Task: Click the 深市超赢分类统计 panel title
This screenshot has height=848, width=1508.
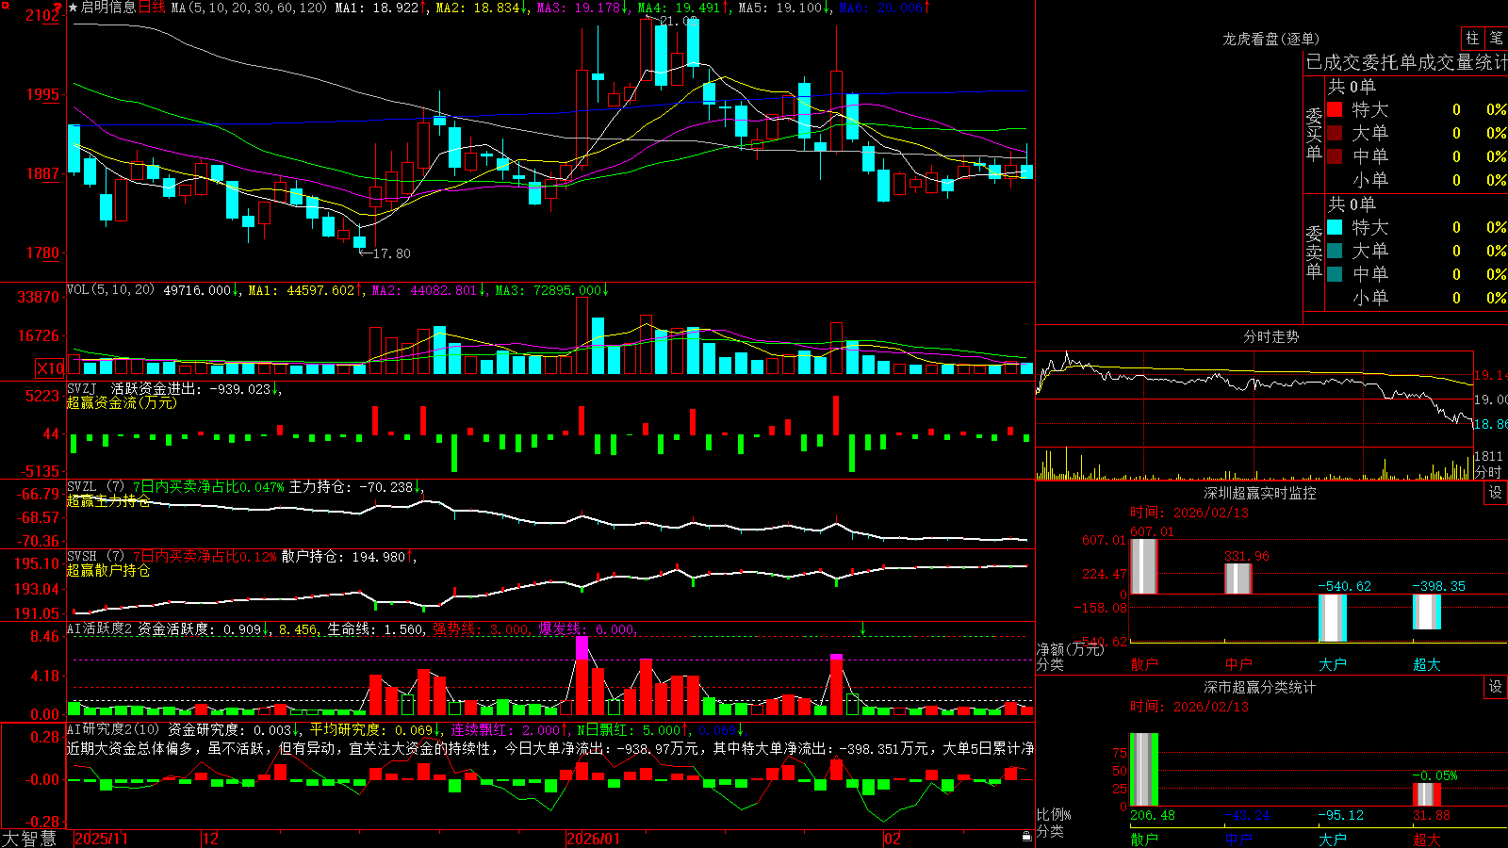Action: point(1260,687)
